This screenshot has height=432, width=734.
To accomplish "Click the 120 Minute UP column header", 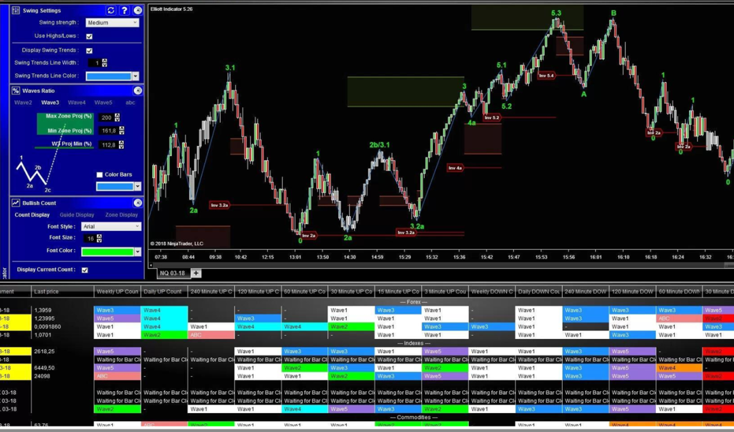I will point(258,291).
